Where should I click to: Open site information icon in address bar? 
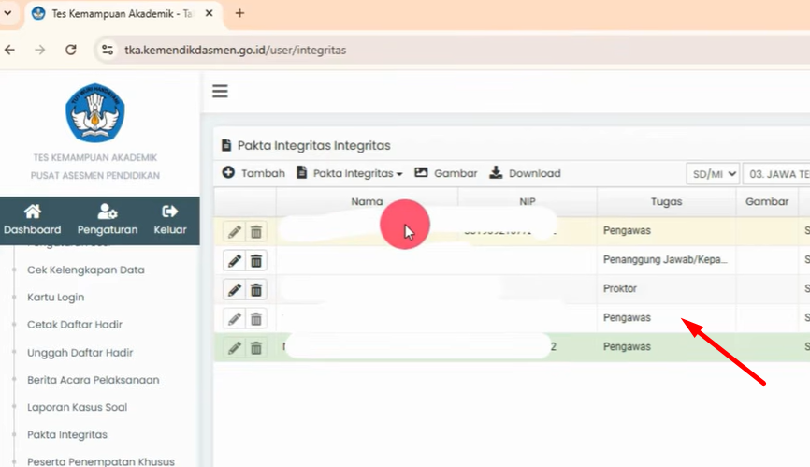[x=108, y=50]
